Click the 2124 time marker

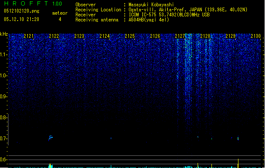(104, 36)
